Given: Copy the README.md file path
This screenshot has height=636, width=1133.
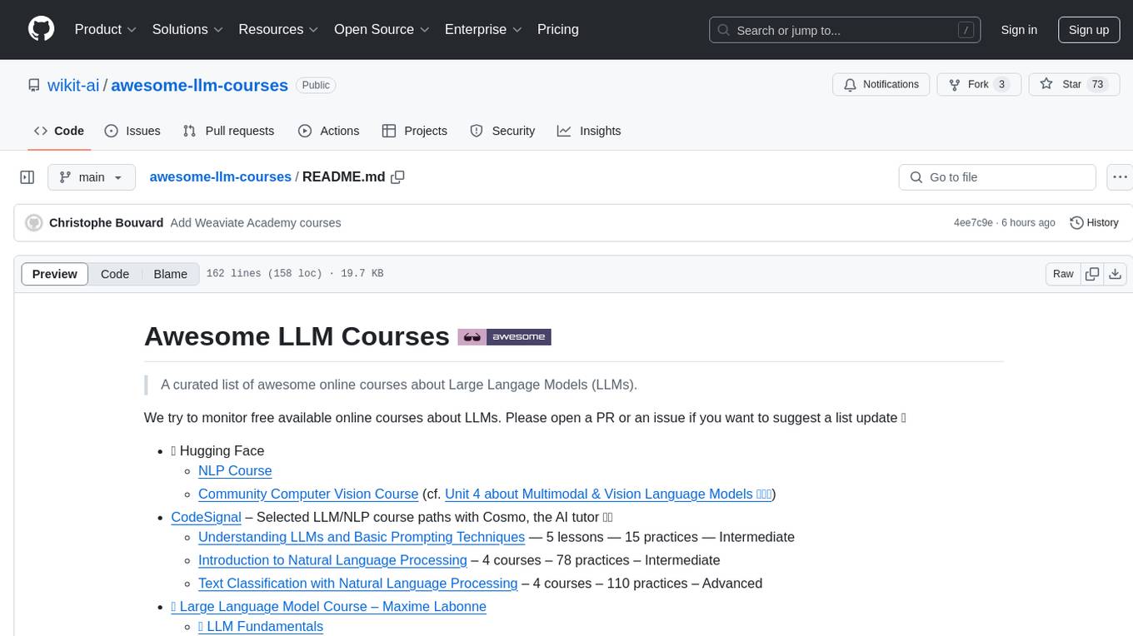Looking at the screenshot, I should (x=398, y=177).
